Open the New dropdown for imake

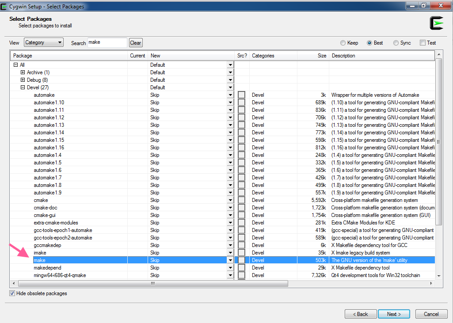pyautogui.click(x=230, y=252)
